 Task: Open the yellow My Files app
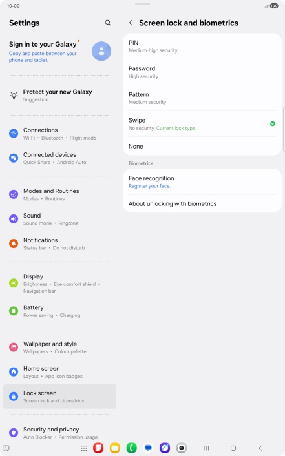(x=114, y=448)
